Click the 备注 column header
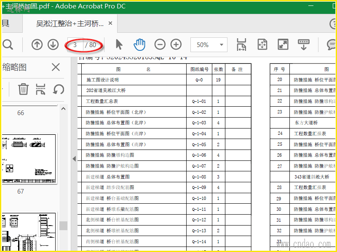Viewport: 337px width, 252px height. tap(237, 69)
